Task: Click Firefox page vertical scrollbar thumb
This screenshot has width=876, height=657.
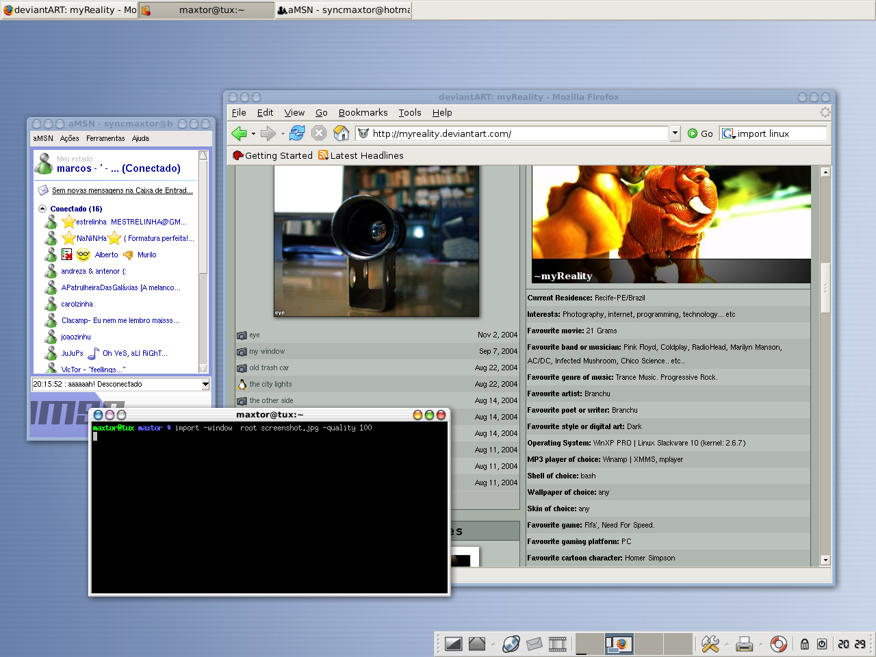Action: 825,288
